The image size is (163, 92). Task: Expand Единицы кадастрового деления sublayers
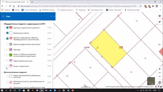coord(5,28)
